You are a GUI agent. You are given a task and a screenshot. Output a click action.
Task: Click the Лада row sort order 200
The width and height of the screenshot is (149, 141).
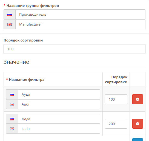click(116, 124)
